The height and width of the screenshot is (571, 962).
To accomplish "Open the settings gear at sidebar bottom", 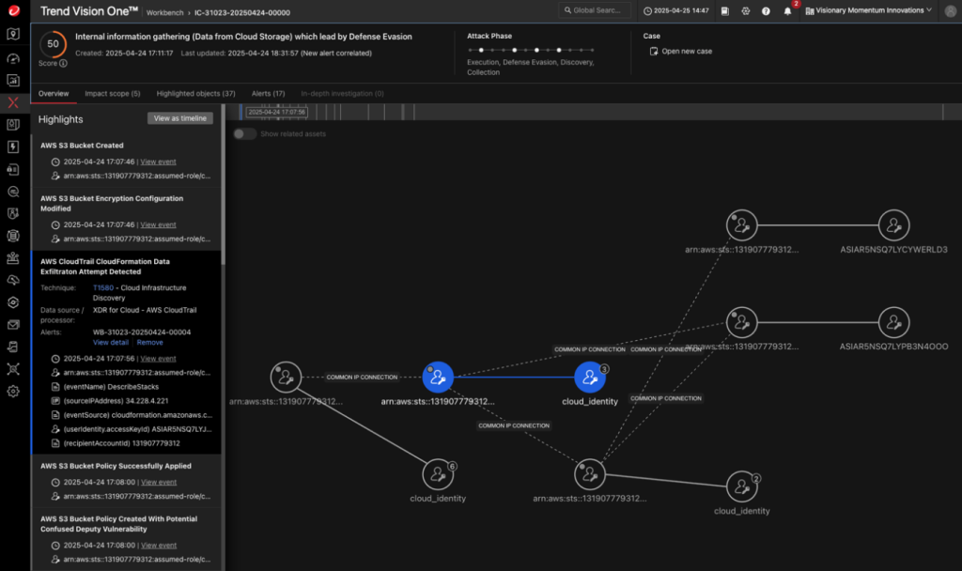I will point(12,392).
